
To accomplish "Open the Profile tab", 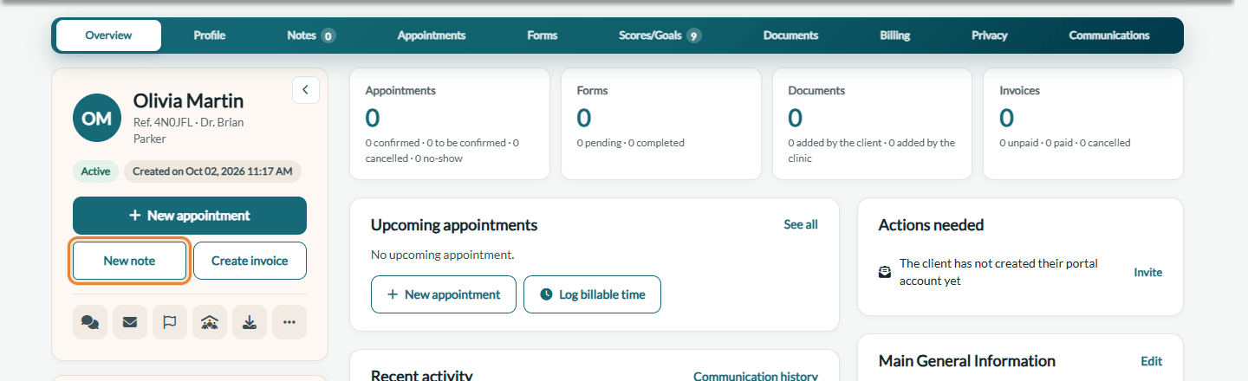I will click(210, 36).
